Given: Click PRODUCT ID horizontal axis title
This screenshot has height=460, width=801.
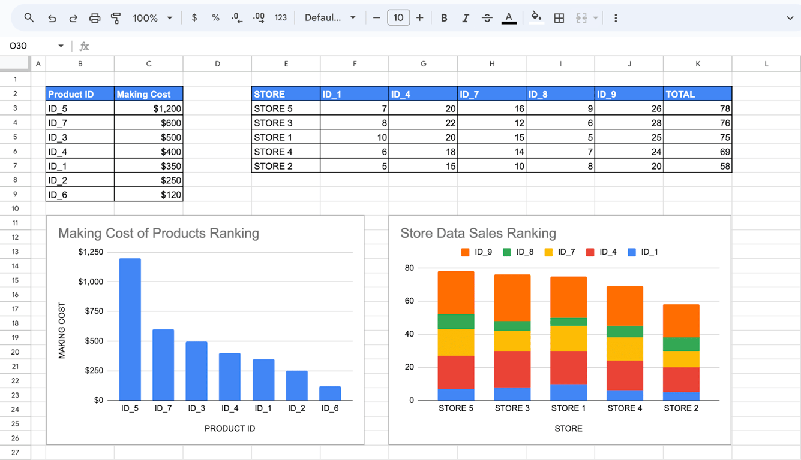Looking at the screenshot, I should (230, 429).
